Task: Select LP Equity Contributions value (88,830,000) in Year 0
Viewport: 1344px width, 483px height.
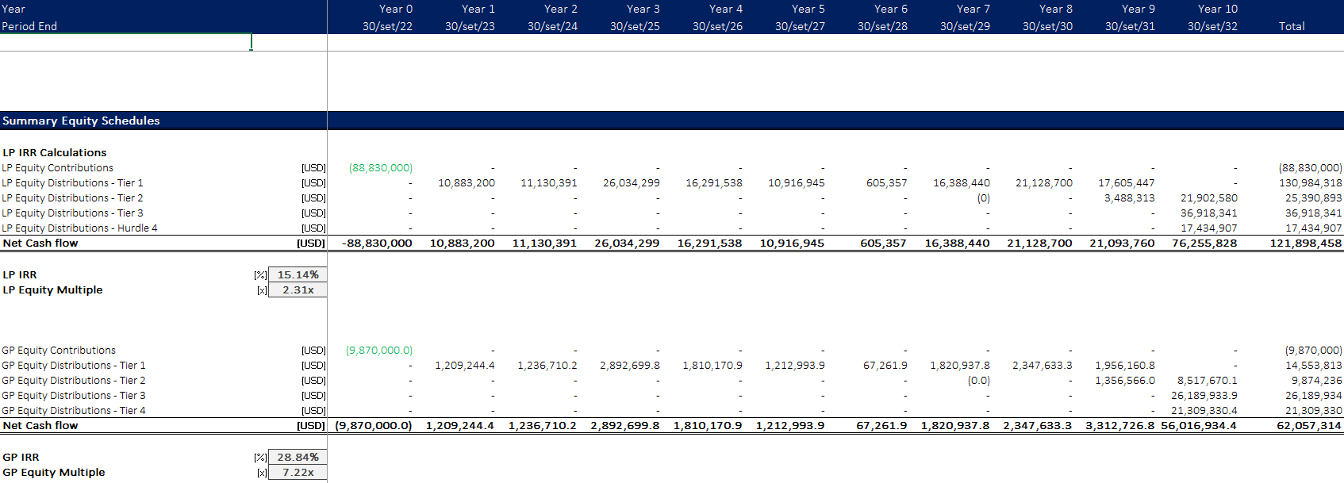Action: click(381, 167)
